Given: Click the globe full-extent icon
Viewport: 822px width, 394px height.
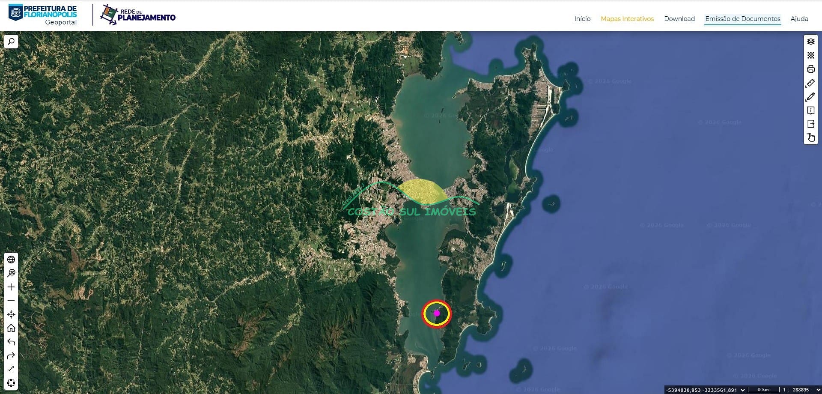Looking at the screenshot, I should 11,260.
